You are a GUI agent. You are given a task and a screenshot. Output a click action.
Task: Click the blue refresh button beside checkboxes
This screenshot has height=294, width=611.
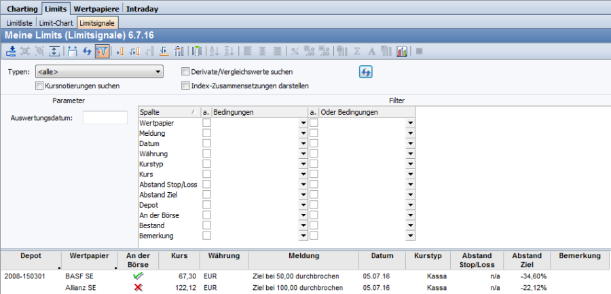(366, 72)
